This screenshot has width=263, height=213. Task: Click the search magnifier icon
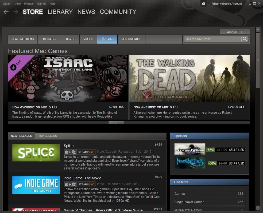point(245,39)
